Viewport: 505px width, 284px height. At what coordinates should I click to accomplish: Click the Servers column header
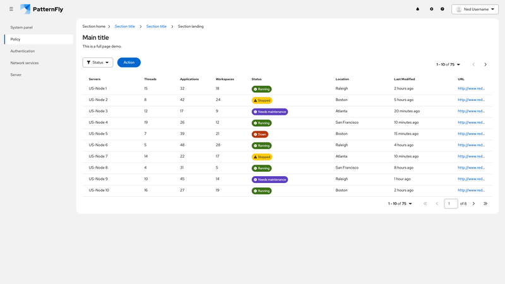[95, 79]
